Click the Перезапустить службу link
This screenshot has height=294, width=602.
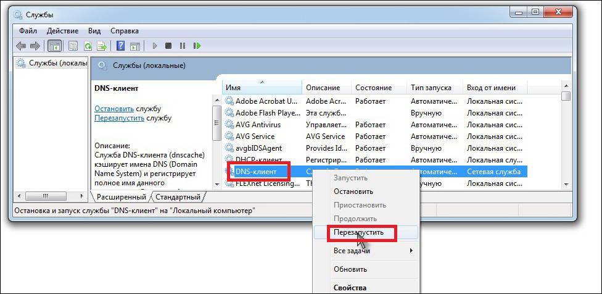coord(120,118)
